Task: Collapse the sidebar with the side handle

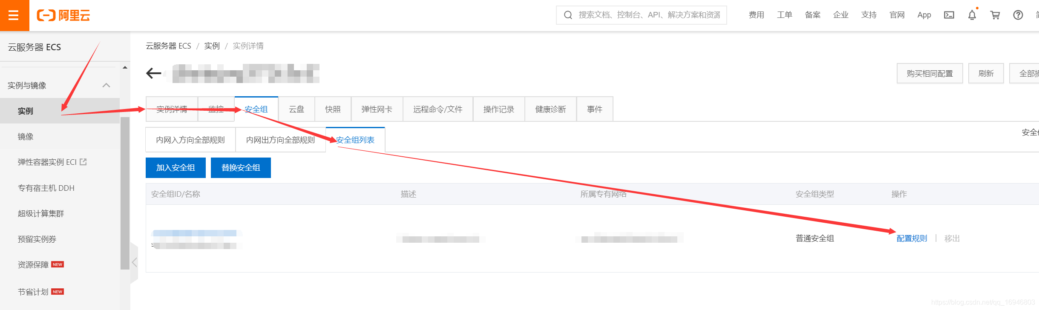Action: (134, 262)
